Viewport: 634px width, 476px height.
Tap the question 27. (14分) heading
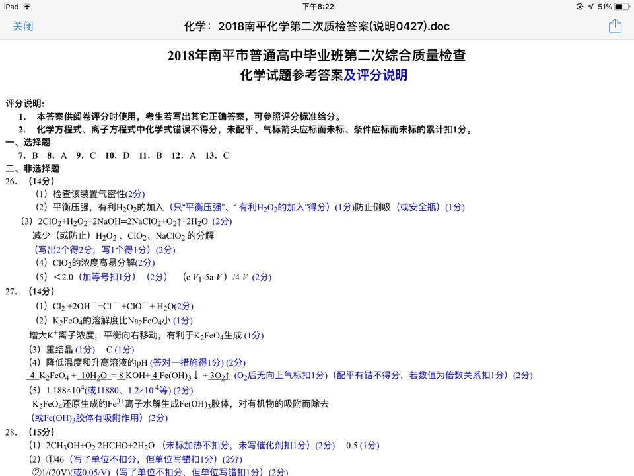pyautogui.click(x=30, y=292)
